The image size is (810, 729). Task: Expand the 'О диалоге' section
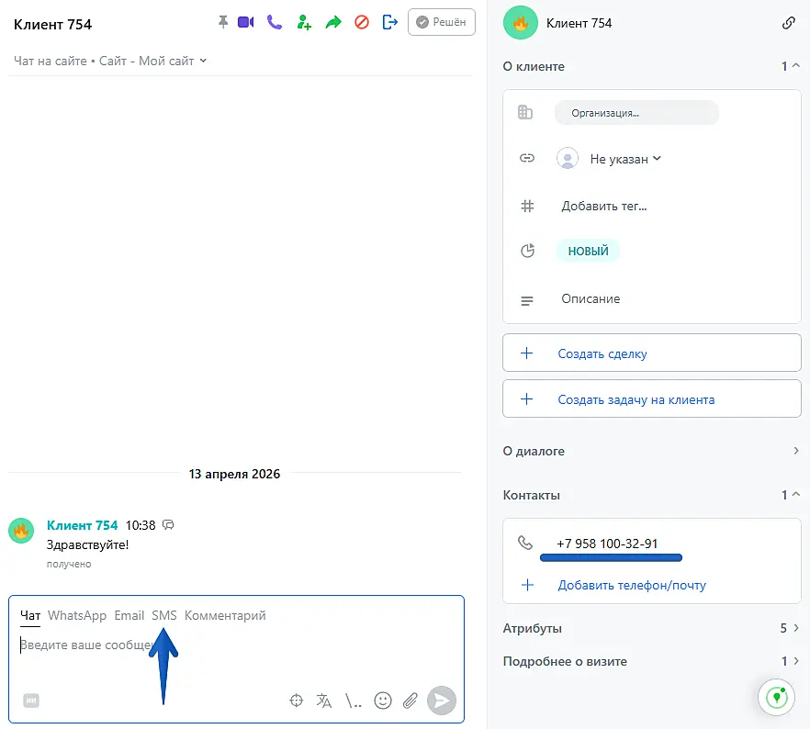(795, 451)
